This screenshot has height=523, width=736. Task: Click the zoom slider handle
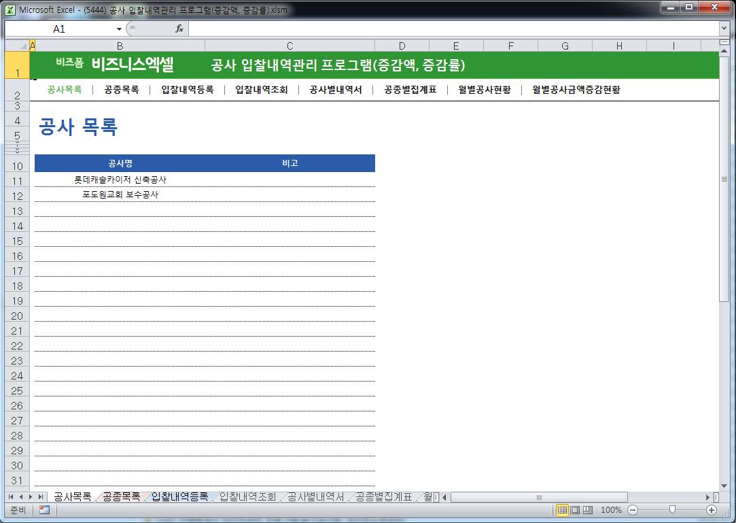pyautogui.click(x=672, y=510)
